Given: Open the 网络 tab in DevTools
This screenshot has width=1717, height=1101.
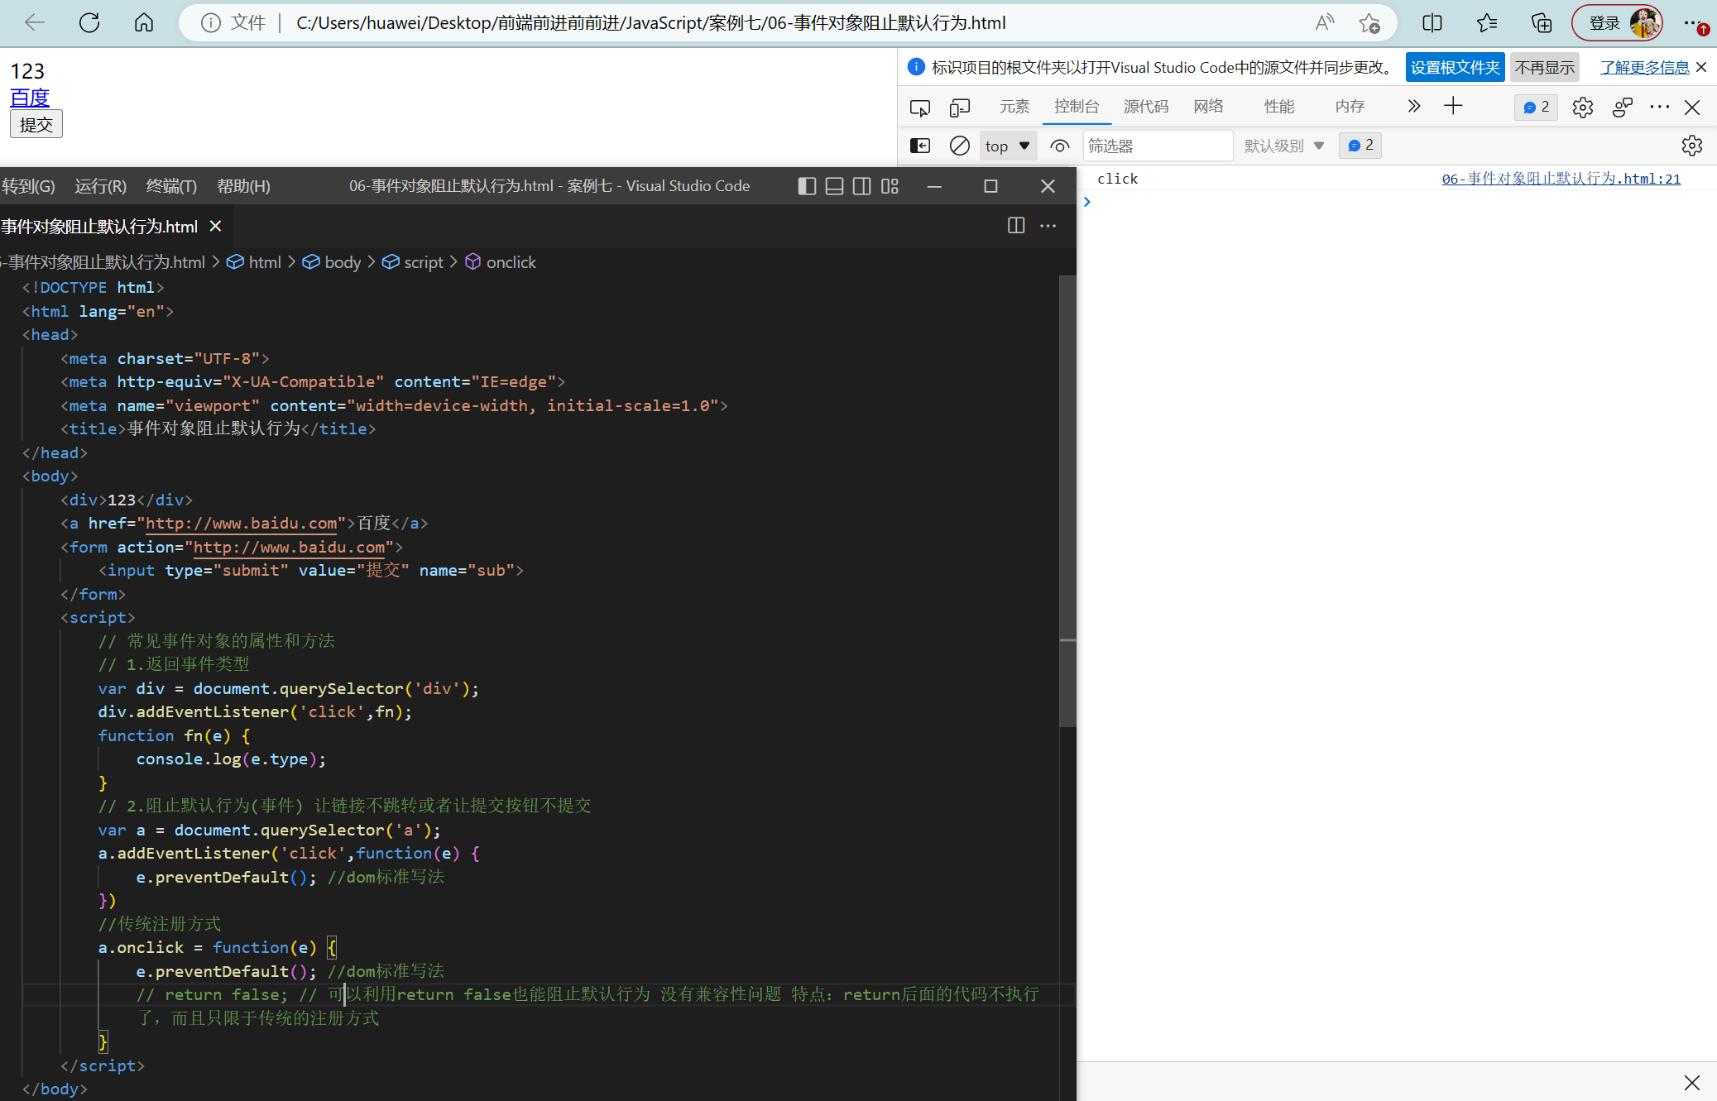Looking at the screenshot, I should (1209, 107).
